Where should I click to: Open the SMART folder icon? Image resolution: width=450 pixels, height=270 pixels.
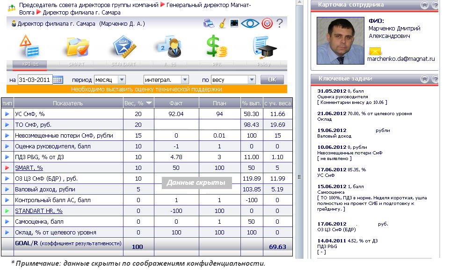click(77, 47)
